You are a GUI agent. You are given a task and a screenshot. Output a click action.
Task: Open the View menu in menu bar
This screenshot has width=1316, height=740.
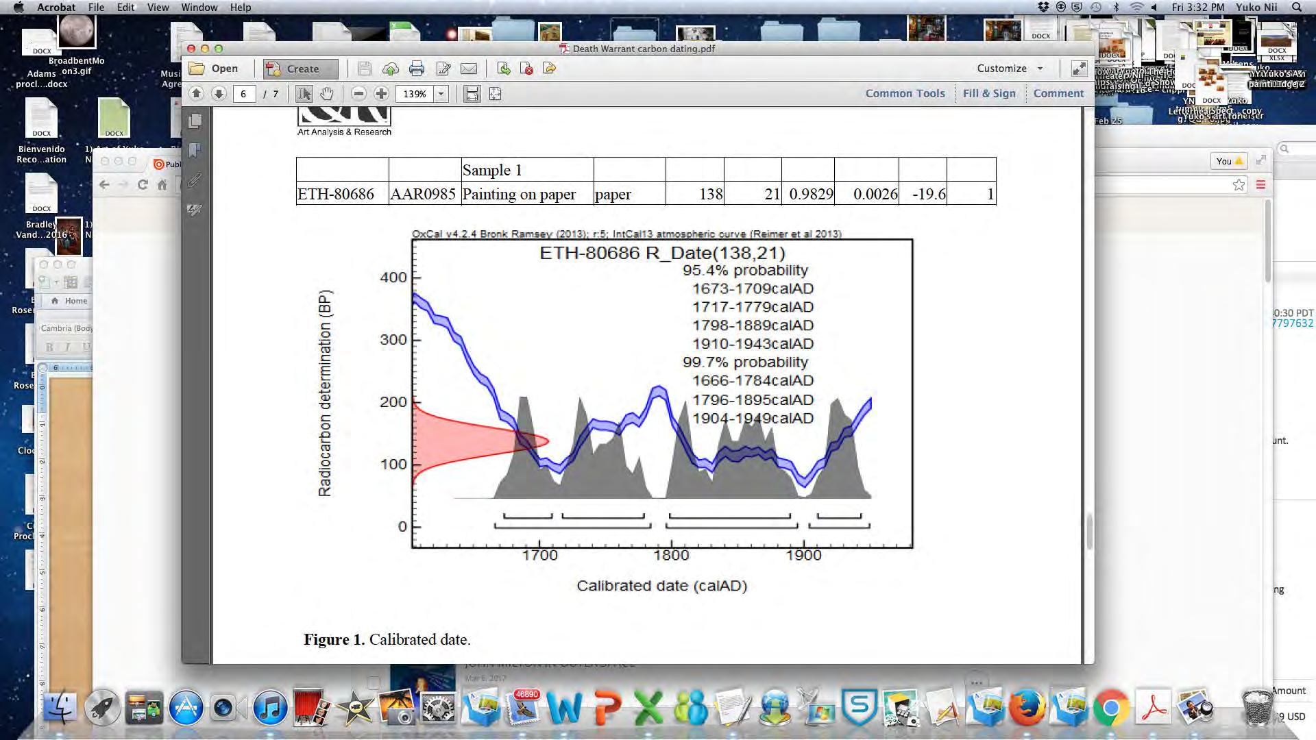pos(158,7)
